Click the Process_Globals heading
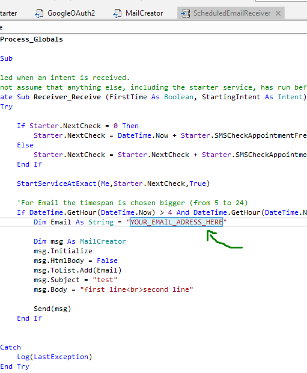Viewport: 307px width, 373px height. coord(32,39)
